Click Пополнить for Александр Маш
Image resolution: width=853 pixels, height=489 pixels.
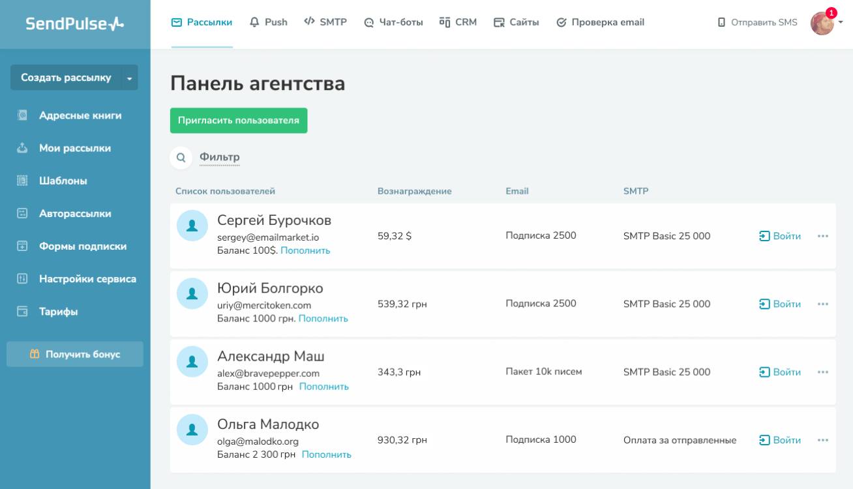click(324, 387)
